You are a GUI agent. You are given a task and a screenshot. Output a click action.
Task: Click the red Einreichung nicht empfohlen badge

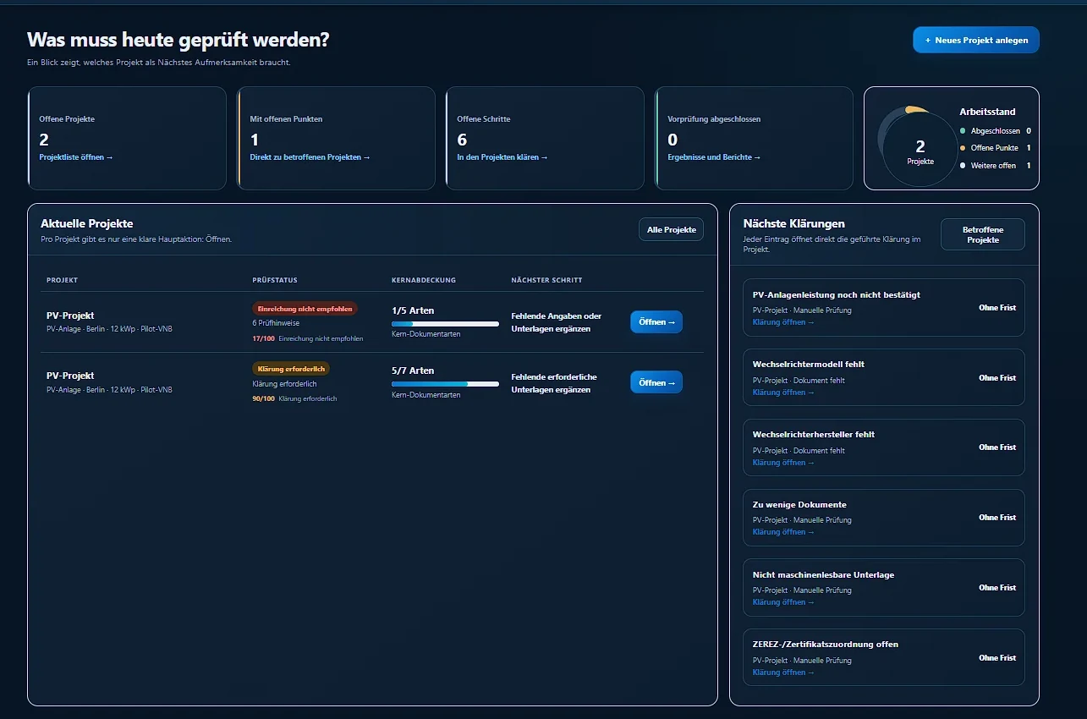tap(305, 309)
